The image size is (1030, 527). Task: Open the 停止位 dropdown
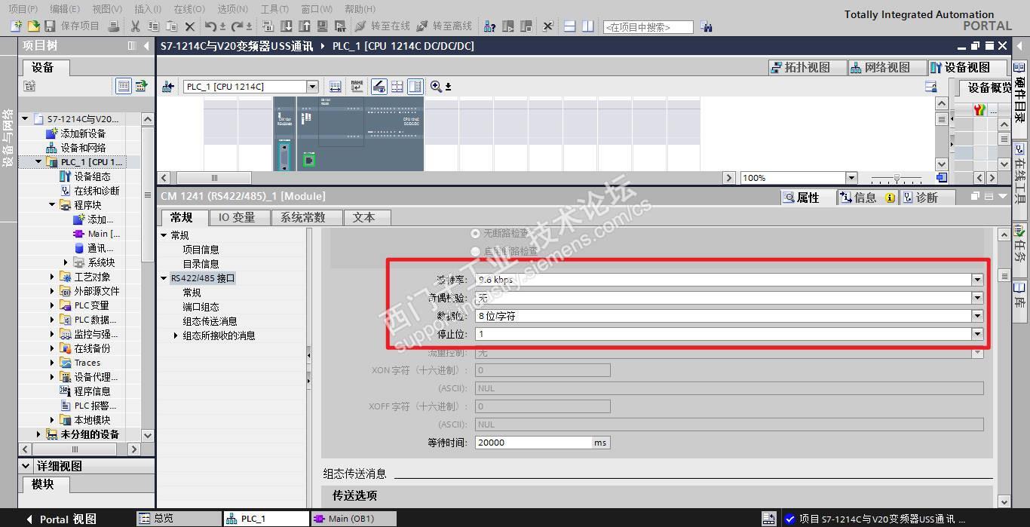pos(977,334)
